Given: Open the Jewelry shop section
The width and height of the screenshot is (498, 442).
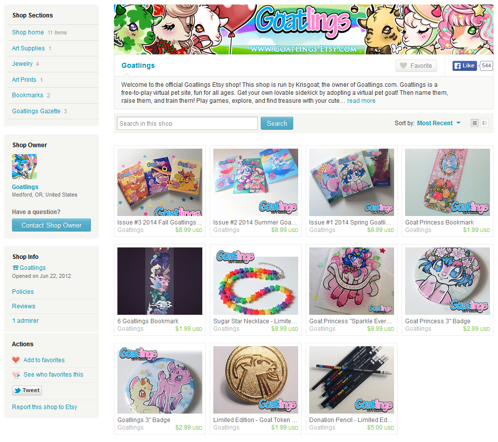Looking at the screenshot, I should coord(22,64).
